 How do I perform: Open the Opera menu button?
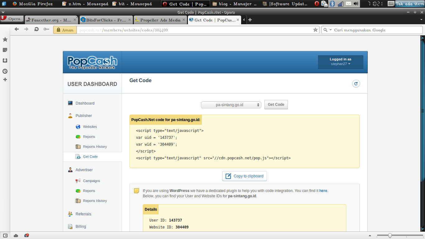(x=12, y=19)
